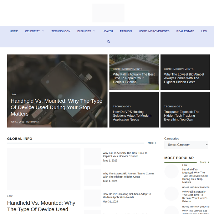
Task: Click Home Improvements label on the garage photo card
Action: (128, 69)
